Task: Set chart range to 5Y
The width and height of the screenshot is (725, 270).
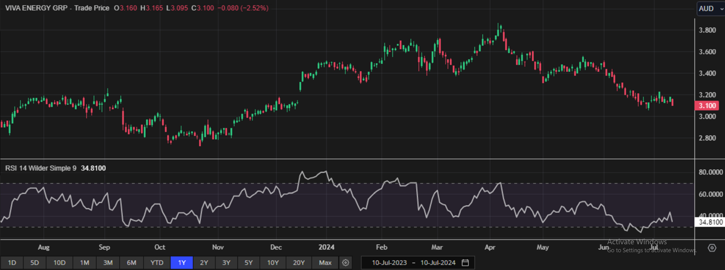Action: pyautogui.click(x=249, y=262)
